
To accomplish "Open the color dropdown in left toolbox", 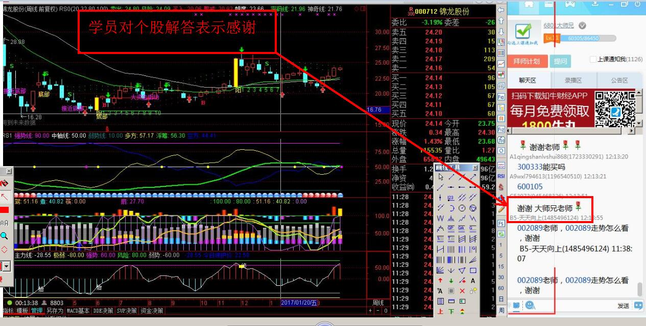I will click(x=7, y=266).
